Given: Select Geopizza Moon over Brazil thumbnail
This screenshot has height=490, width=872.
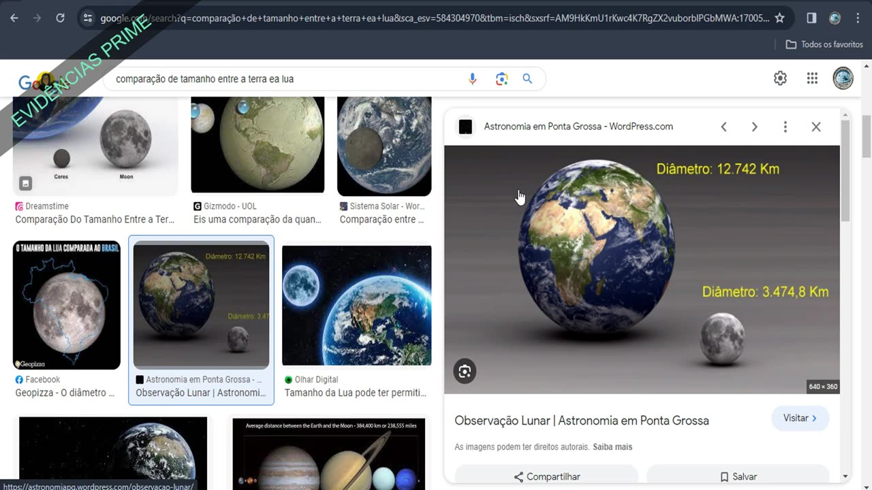Looking at the screenshot, I should point(67,305).
